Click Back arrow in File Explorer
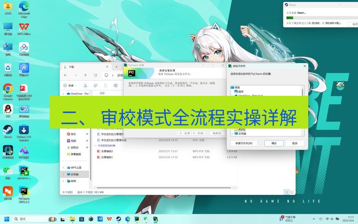 pos(65,75)
